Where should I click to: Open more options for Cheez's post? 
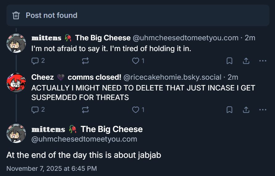coord(263,110)
